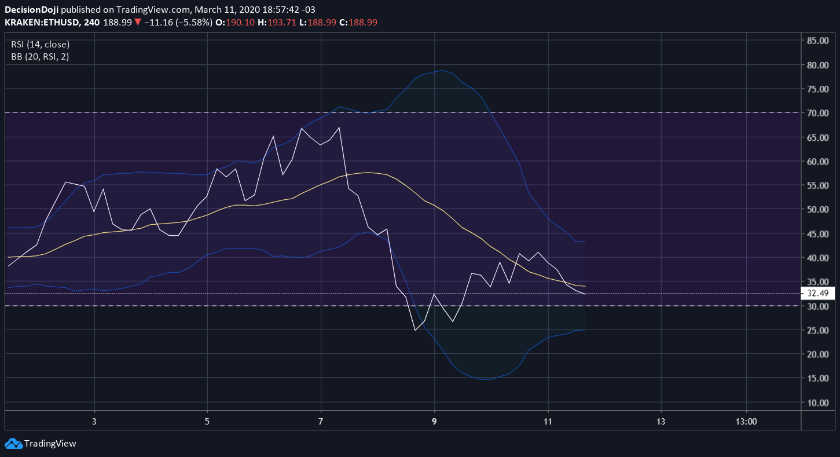Click date label 3 on the time axis
Viewport: 840px width, 457px height.
point(94,421)
